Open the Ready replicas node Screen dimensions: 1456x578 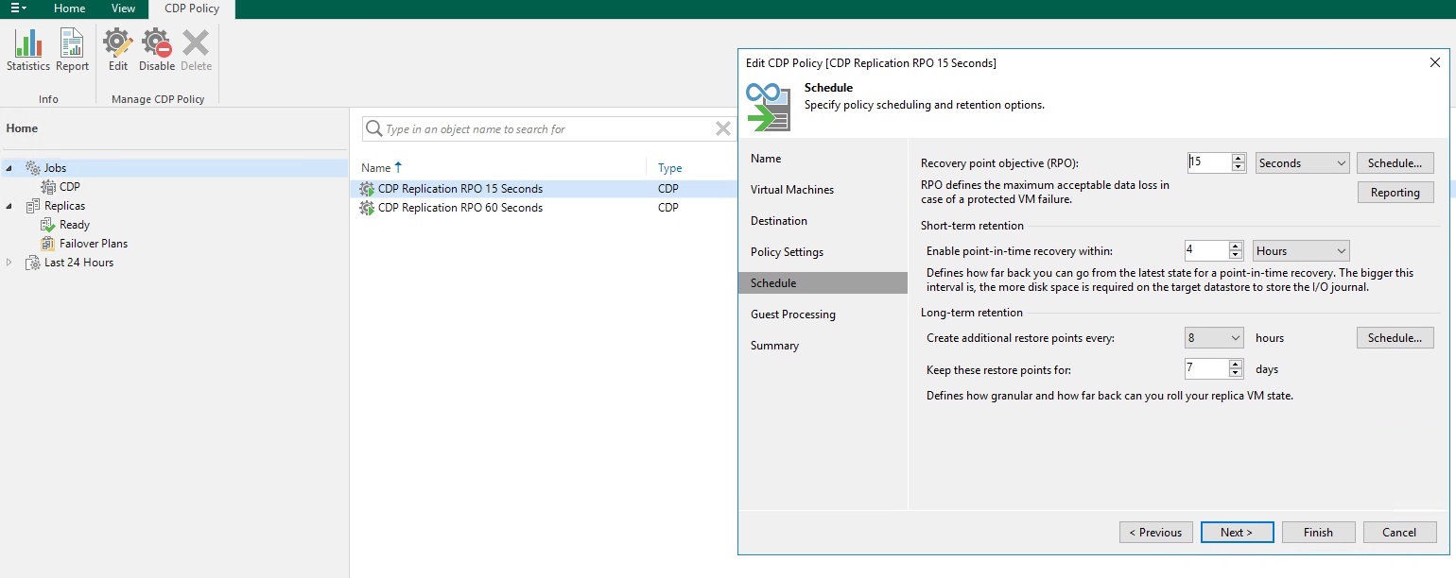coord(74,225)
